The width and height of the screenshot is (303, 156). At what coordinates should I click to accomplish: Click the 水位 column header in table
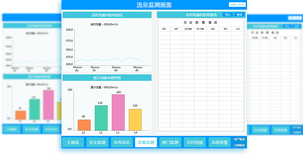[238, 29]
